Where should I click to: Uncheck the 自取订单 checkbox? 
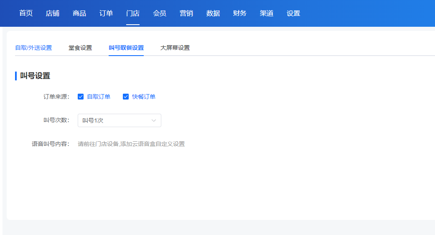tap(81, 97)
